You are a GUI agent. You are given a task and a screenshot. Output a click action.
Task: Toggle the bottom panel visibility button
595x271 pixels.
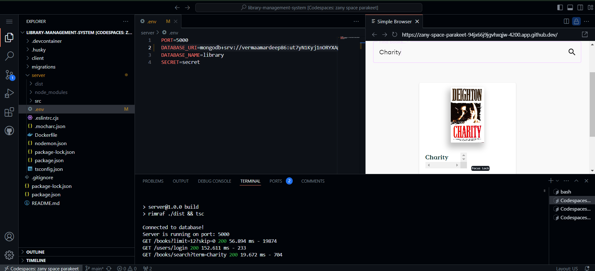click(570, 7)
